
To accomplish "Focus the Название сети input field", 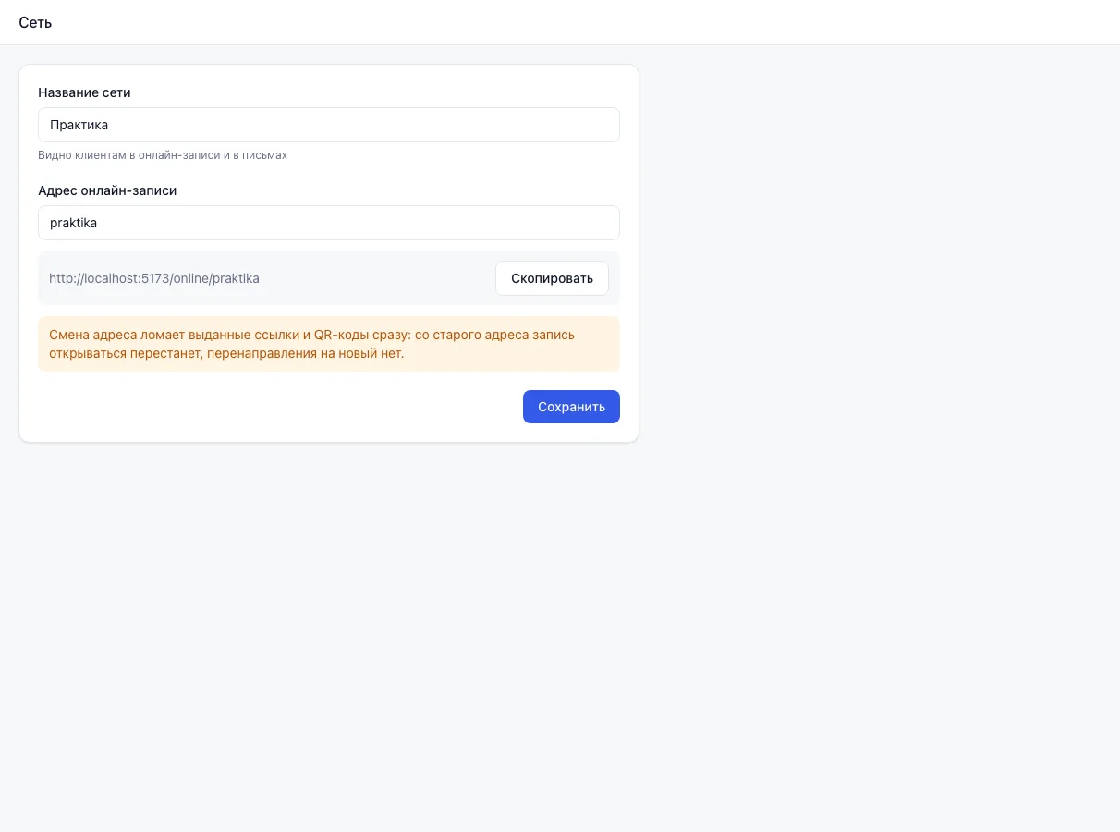I will click(329, 125).
